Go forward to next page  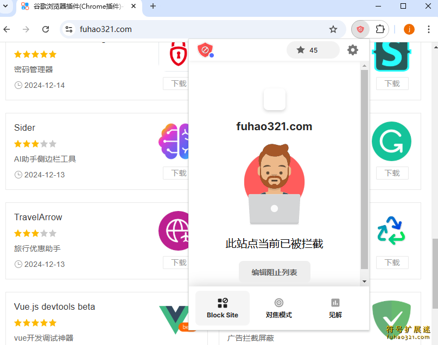pos(26,29)
